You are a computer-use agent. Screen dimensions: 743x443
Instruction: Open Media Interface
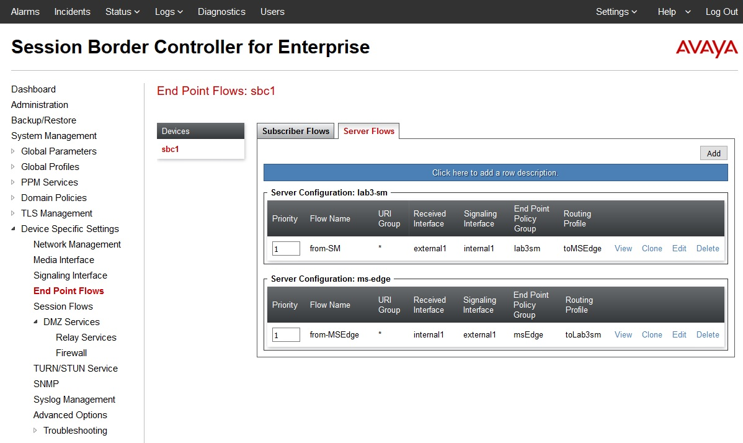click(x=63, y=259)
